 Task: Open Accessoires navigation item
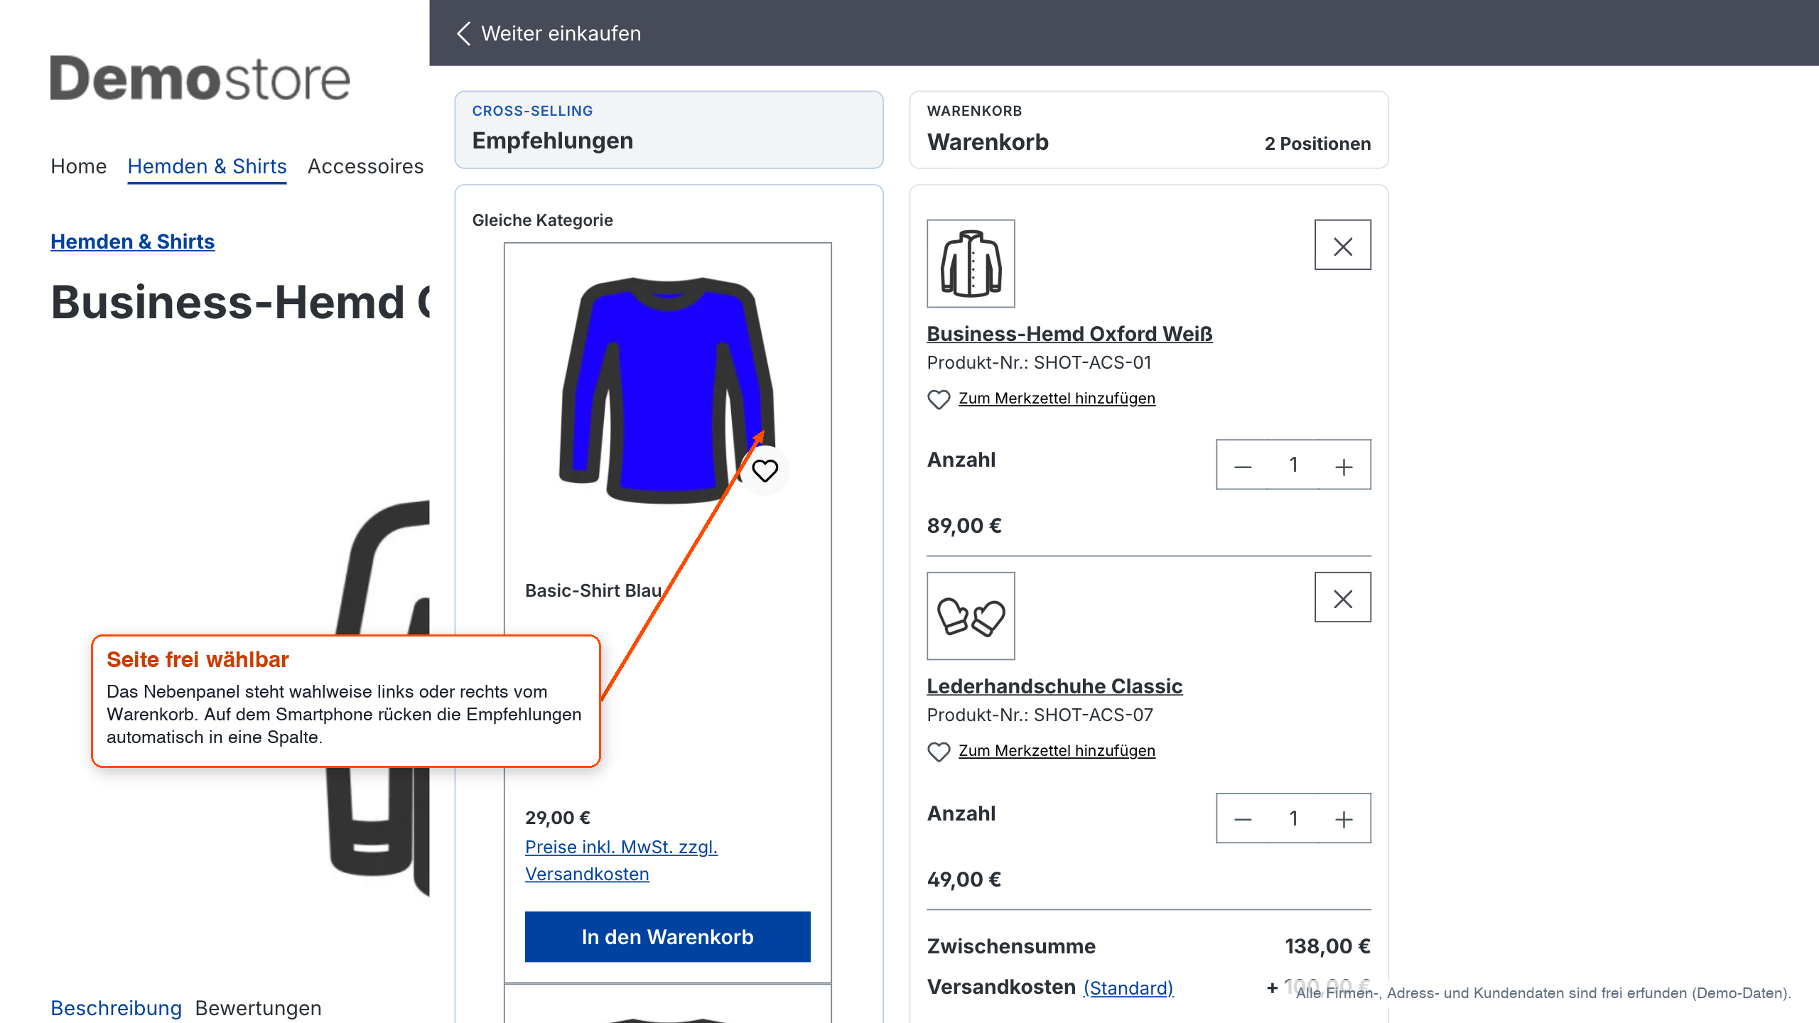coord(365,166)
